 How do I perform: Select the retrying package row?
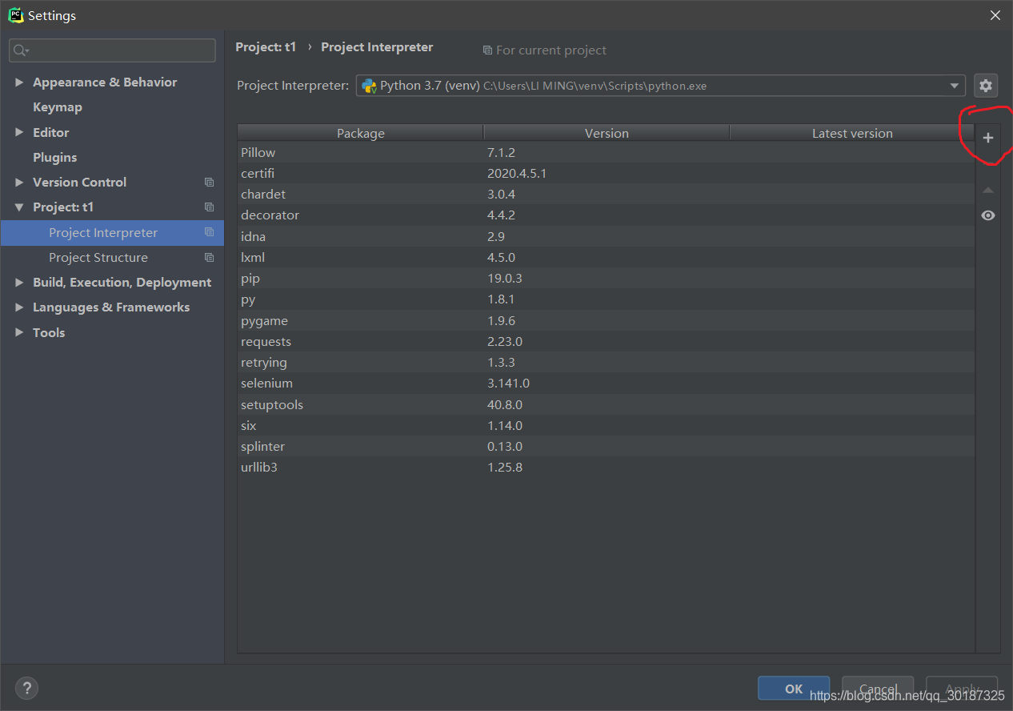coord(606,363)
